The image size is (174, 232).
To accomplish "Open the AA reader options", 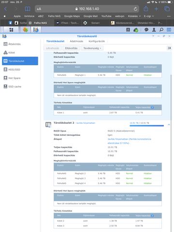I will point(39,9).
